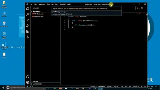Open the Terminal menu
The width and height of the screenshot is (160, 90).
[63, 4]
